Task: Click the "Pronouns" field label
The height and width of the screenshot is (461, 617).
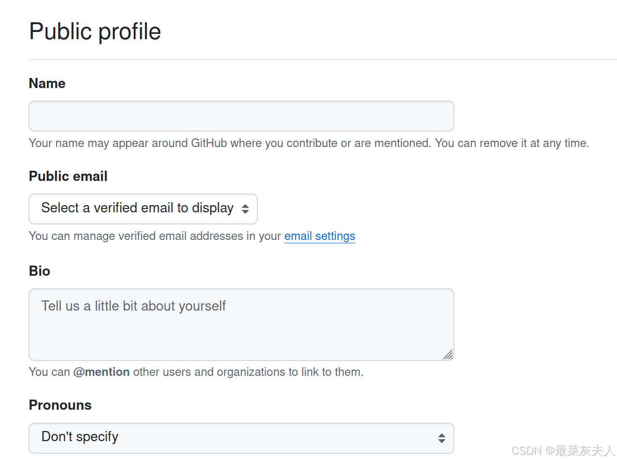Action: click(60, 405)
